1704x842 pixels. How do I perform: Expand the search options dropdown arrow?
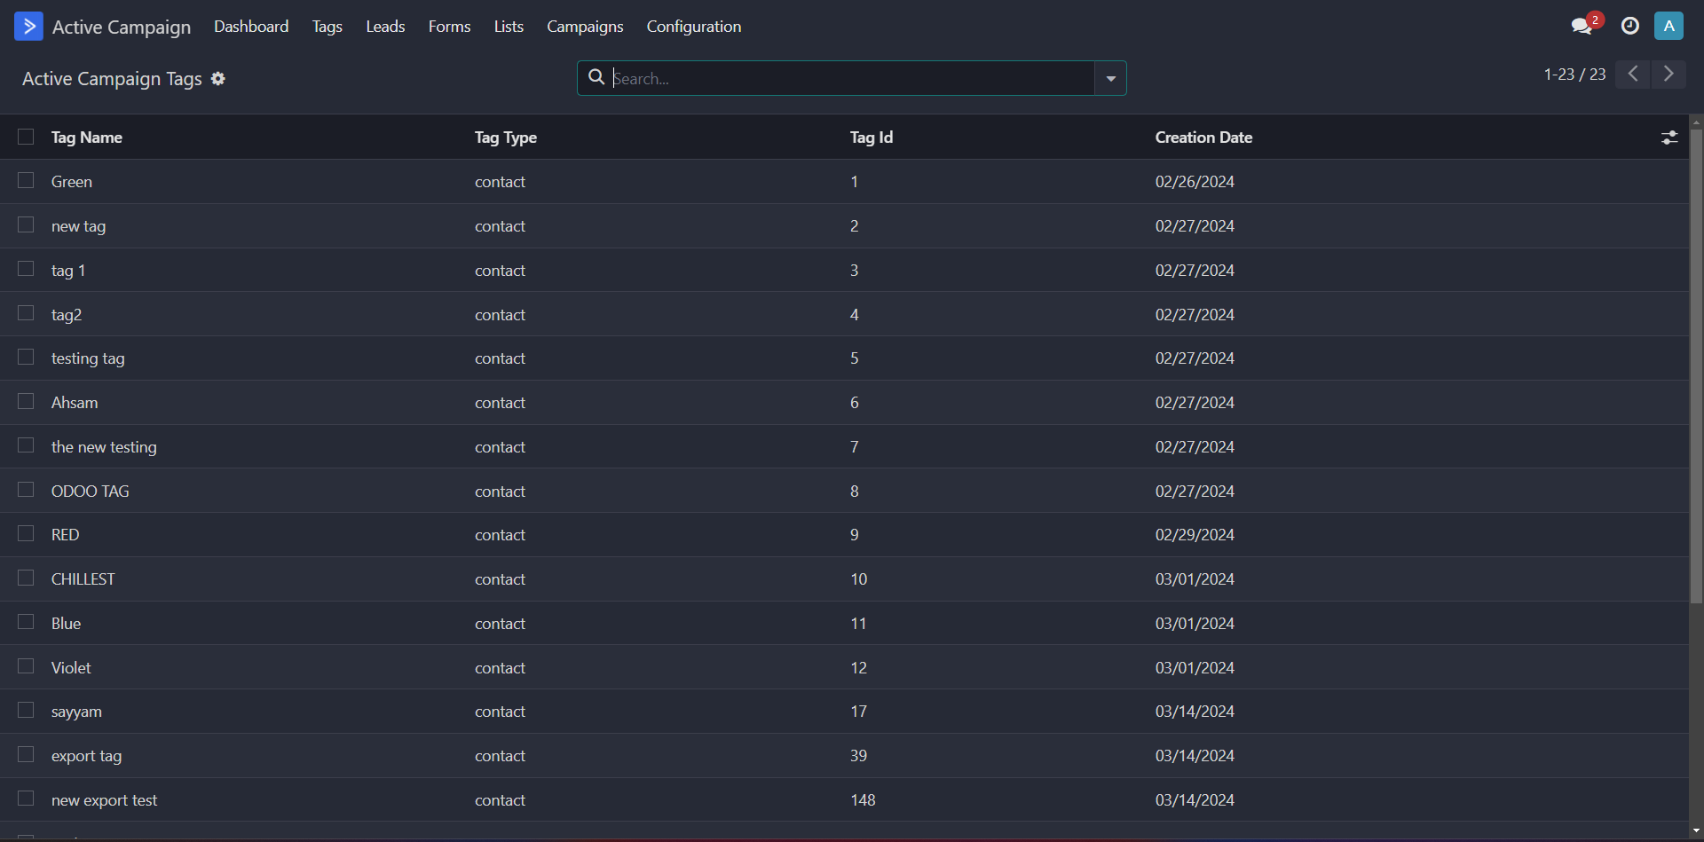pos(1110,78)
